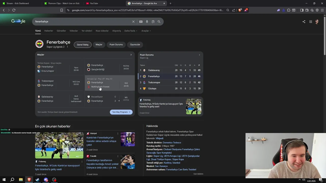Viewport: 326px width, 183px height.
Task: Click the magnifier search icon
Action: coord(159,22)
